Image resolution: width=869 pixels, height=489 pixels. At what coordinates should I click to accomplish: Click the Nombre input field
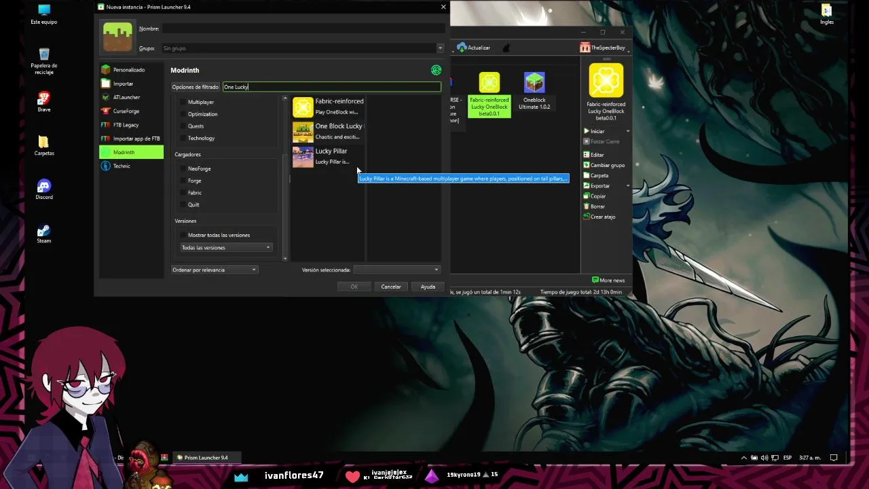(303, 29)
